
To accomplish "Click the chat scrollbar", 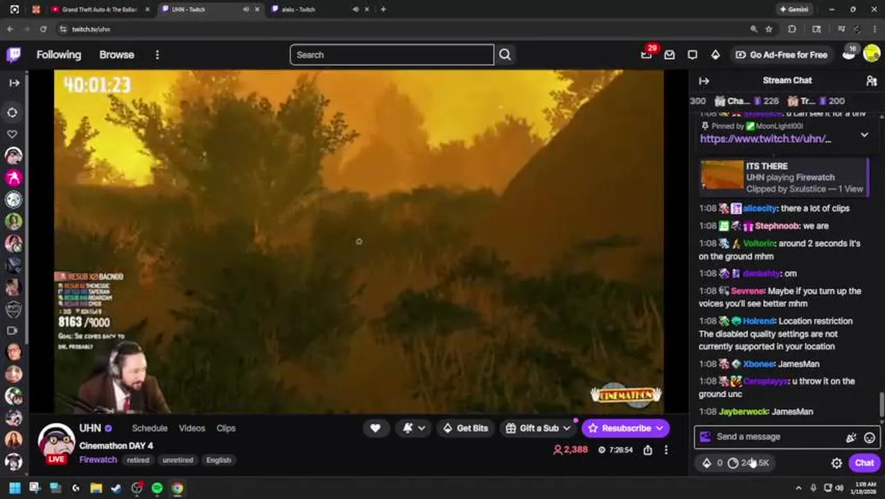I will [x=881, y=403].
